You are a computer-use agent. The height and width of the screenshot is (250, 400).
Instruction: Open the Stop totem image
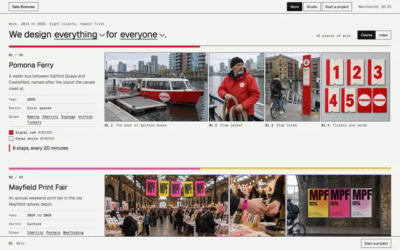tap(292, 87)
